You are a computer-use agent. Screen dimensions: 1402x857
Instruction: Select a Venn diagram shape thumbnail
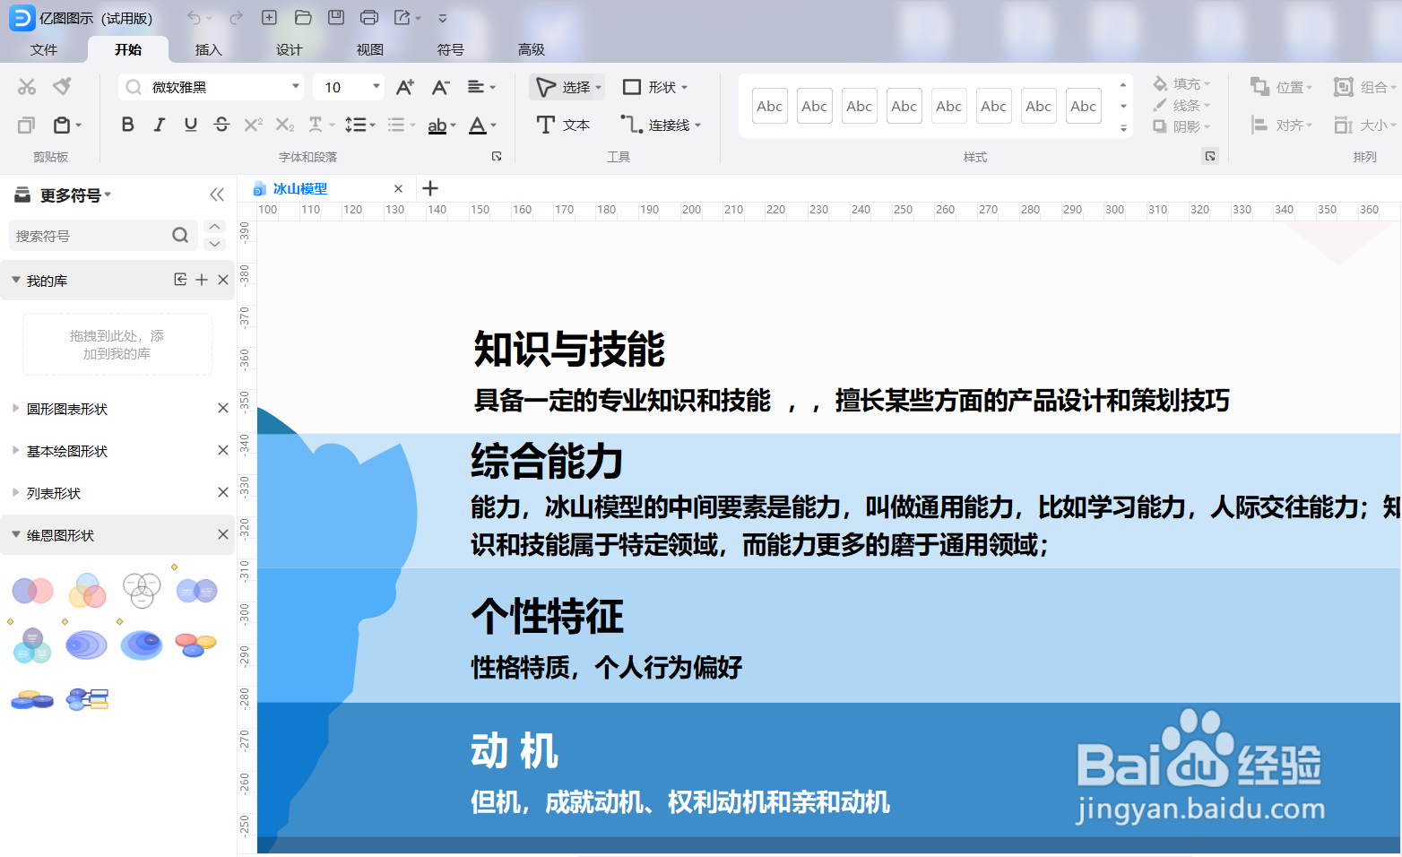32,590
